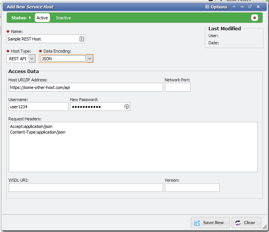Click the red asterisk icon on the status bar
Viewport: 269px width, 232px height.
255,18
